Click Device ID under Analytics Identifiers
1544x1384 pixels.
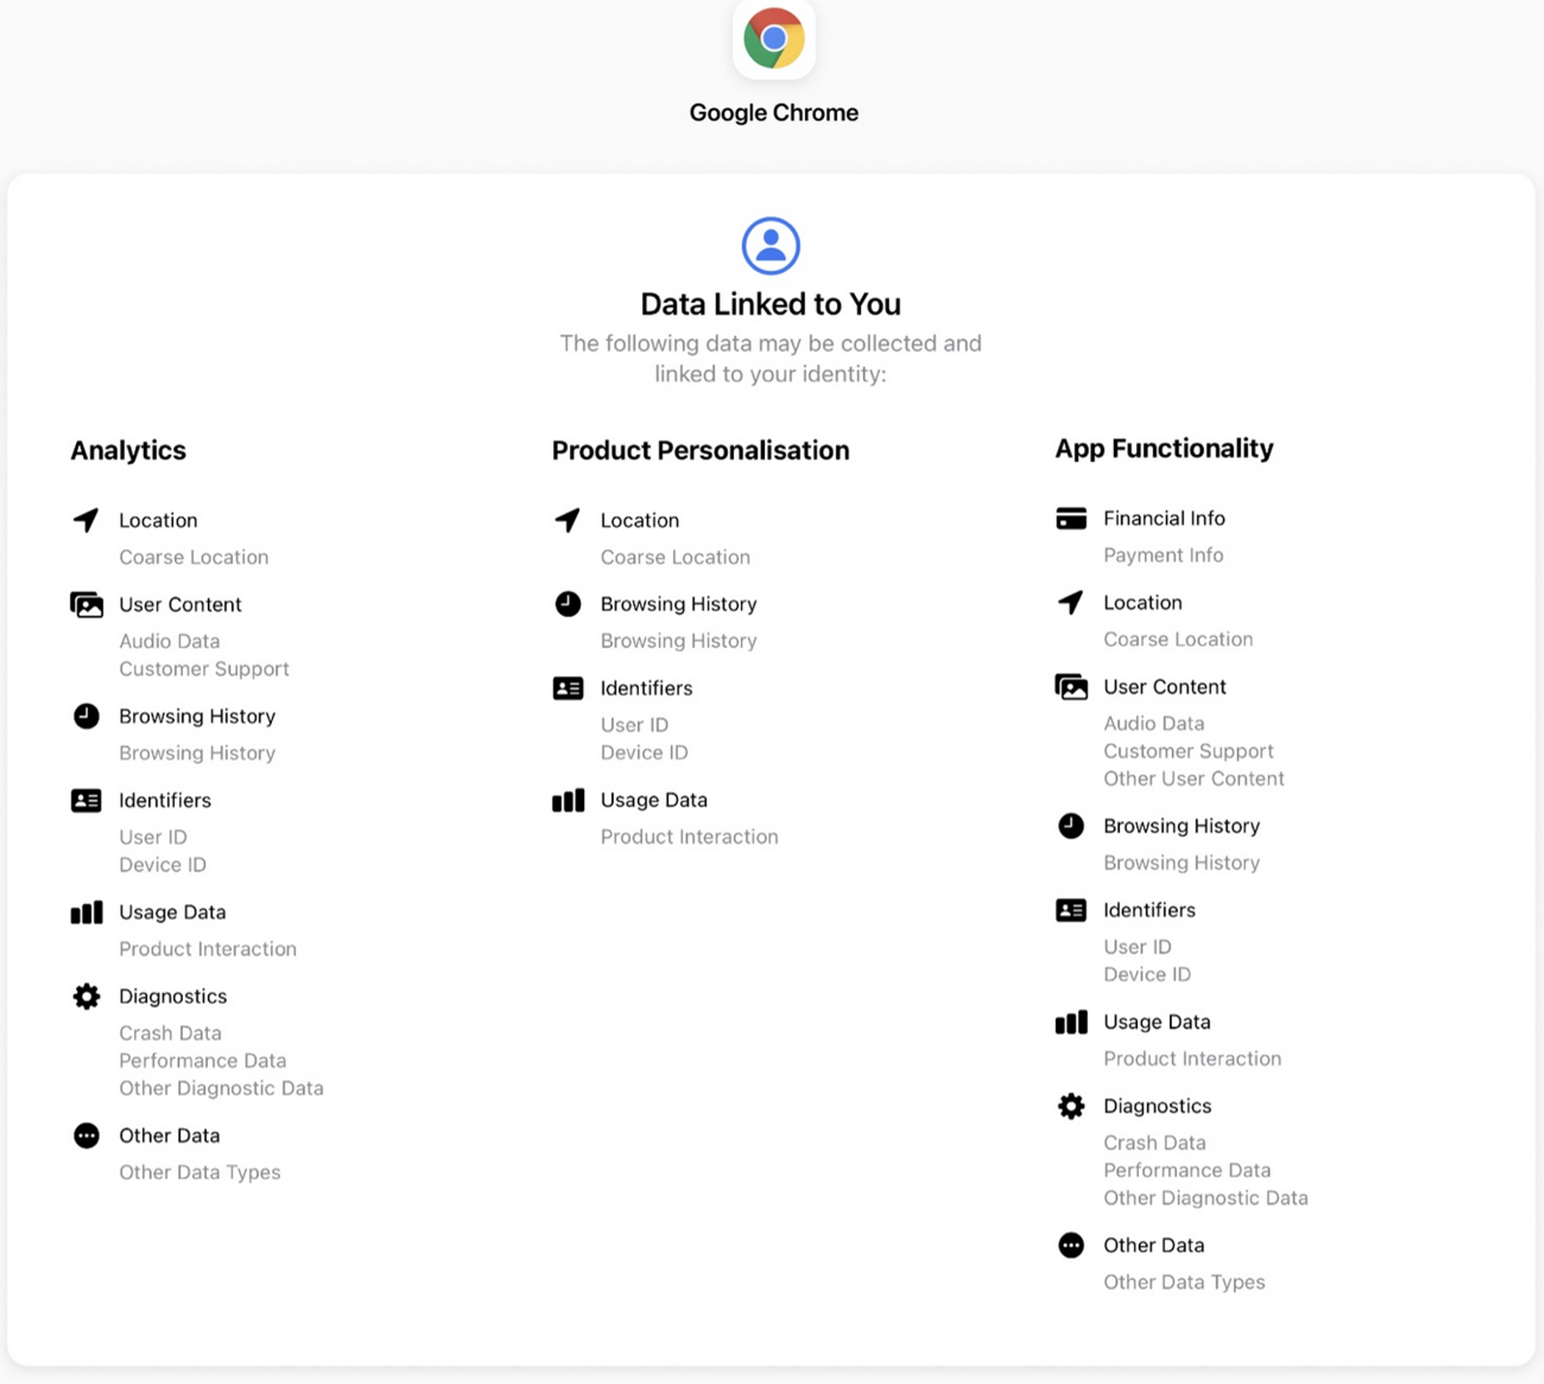(162, 864)
